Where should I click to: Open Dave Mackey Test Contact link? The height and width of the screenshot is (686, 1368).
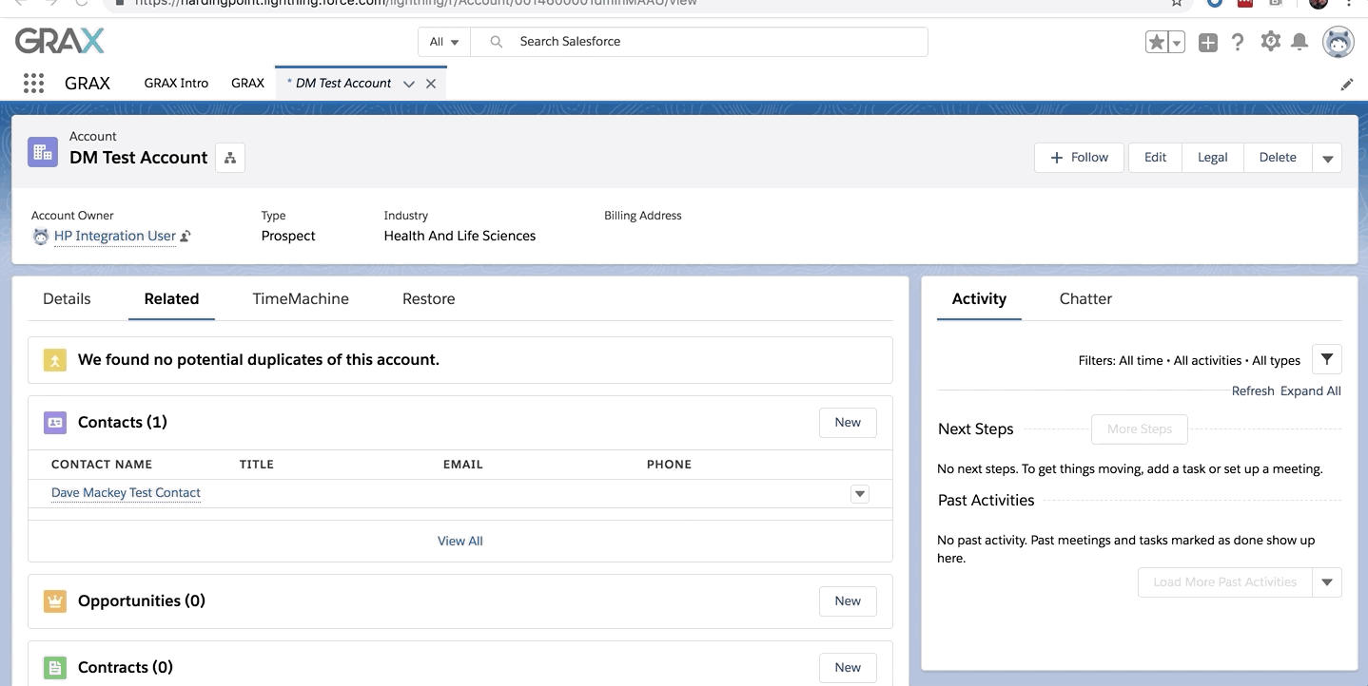126,493
